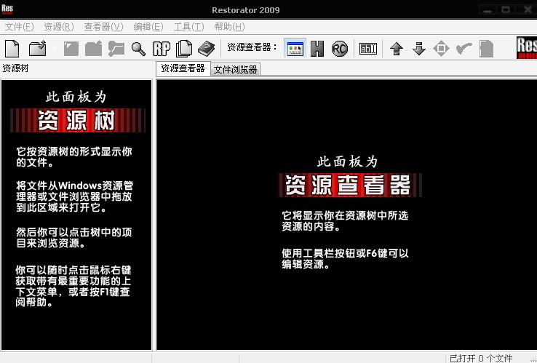Open the 编辑(E) menu

[x=148, y=27]
